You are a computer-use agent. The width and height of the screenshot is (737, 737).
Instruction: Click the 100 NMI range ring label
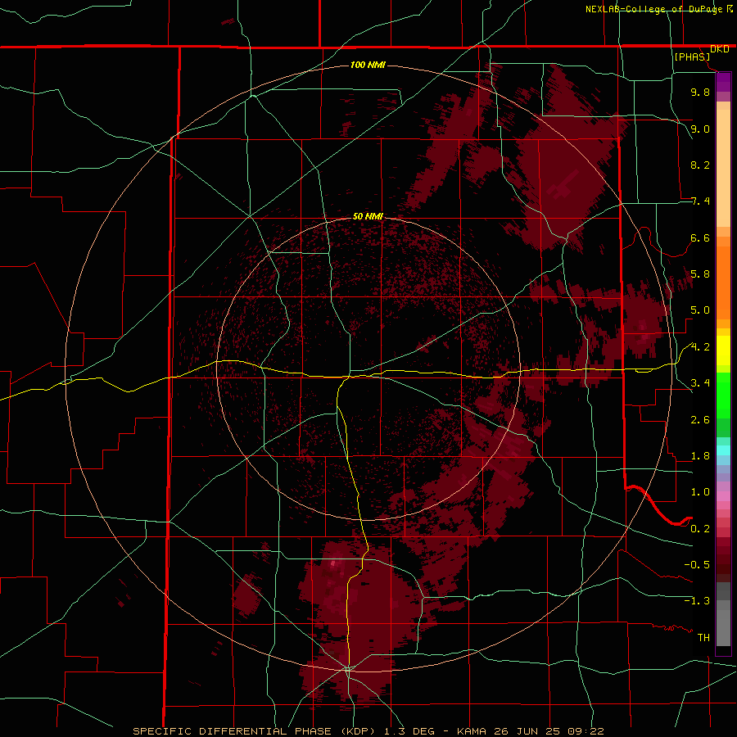[368, 65]
